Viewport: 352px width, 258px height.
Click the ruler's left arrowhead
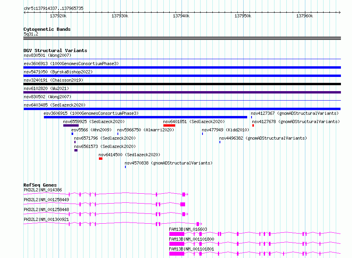point(25,12)
